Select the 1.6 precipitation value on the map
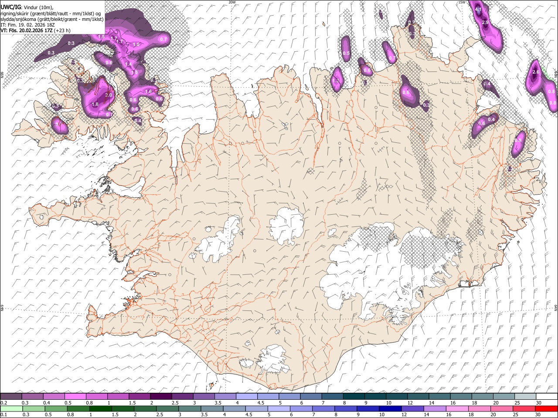Screen dimensions: 558x418 tap(148, 91)
